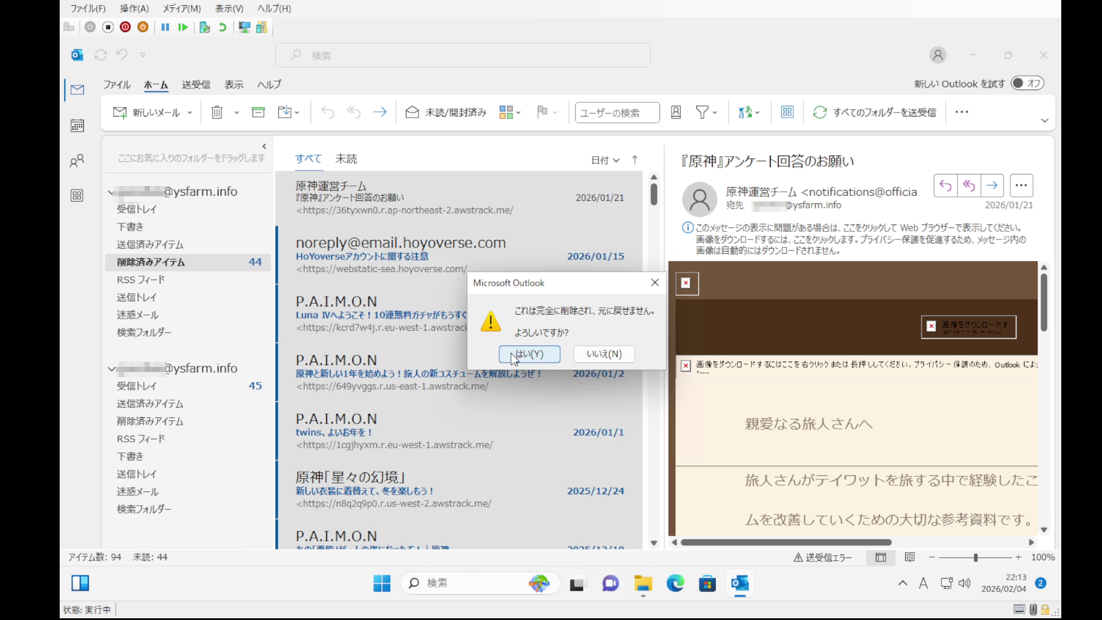Switch to the 未読 message tab
1102x620 pixels.
pyautogui.click(x=346, y=159)
